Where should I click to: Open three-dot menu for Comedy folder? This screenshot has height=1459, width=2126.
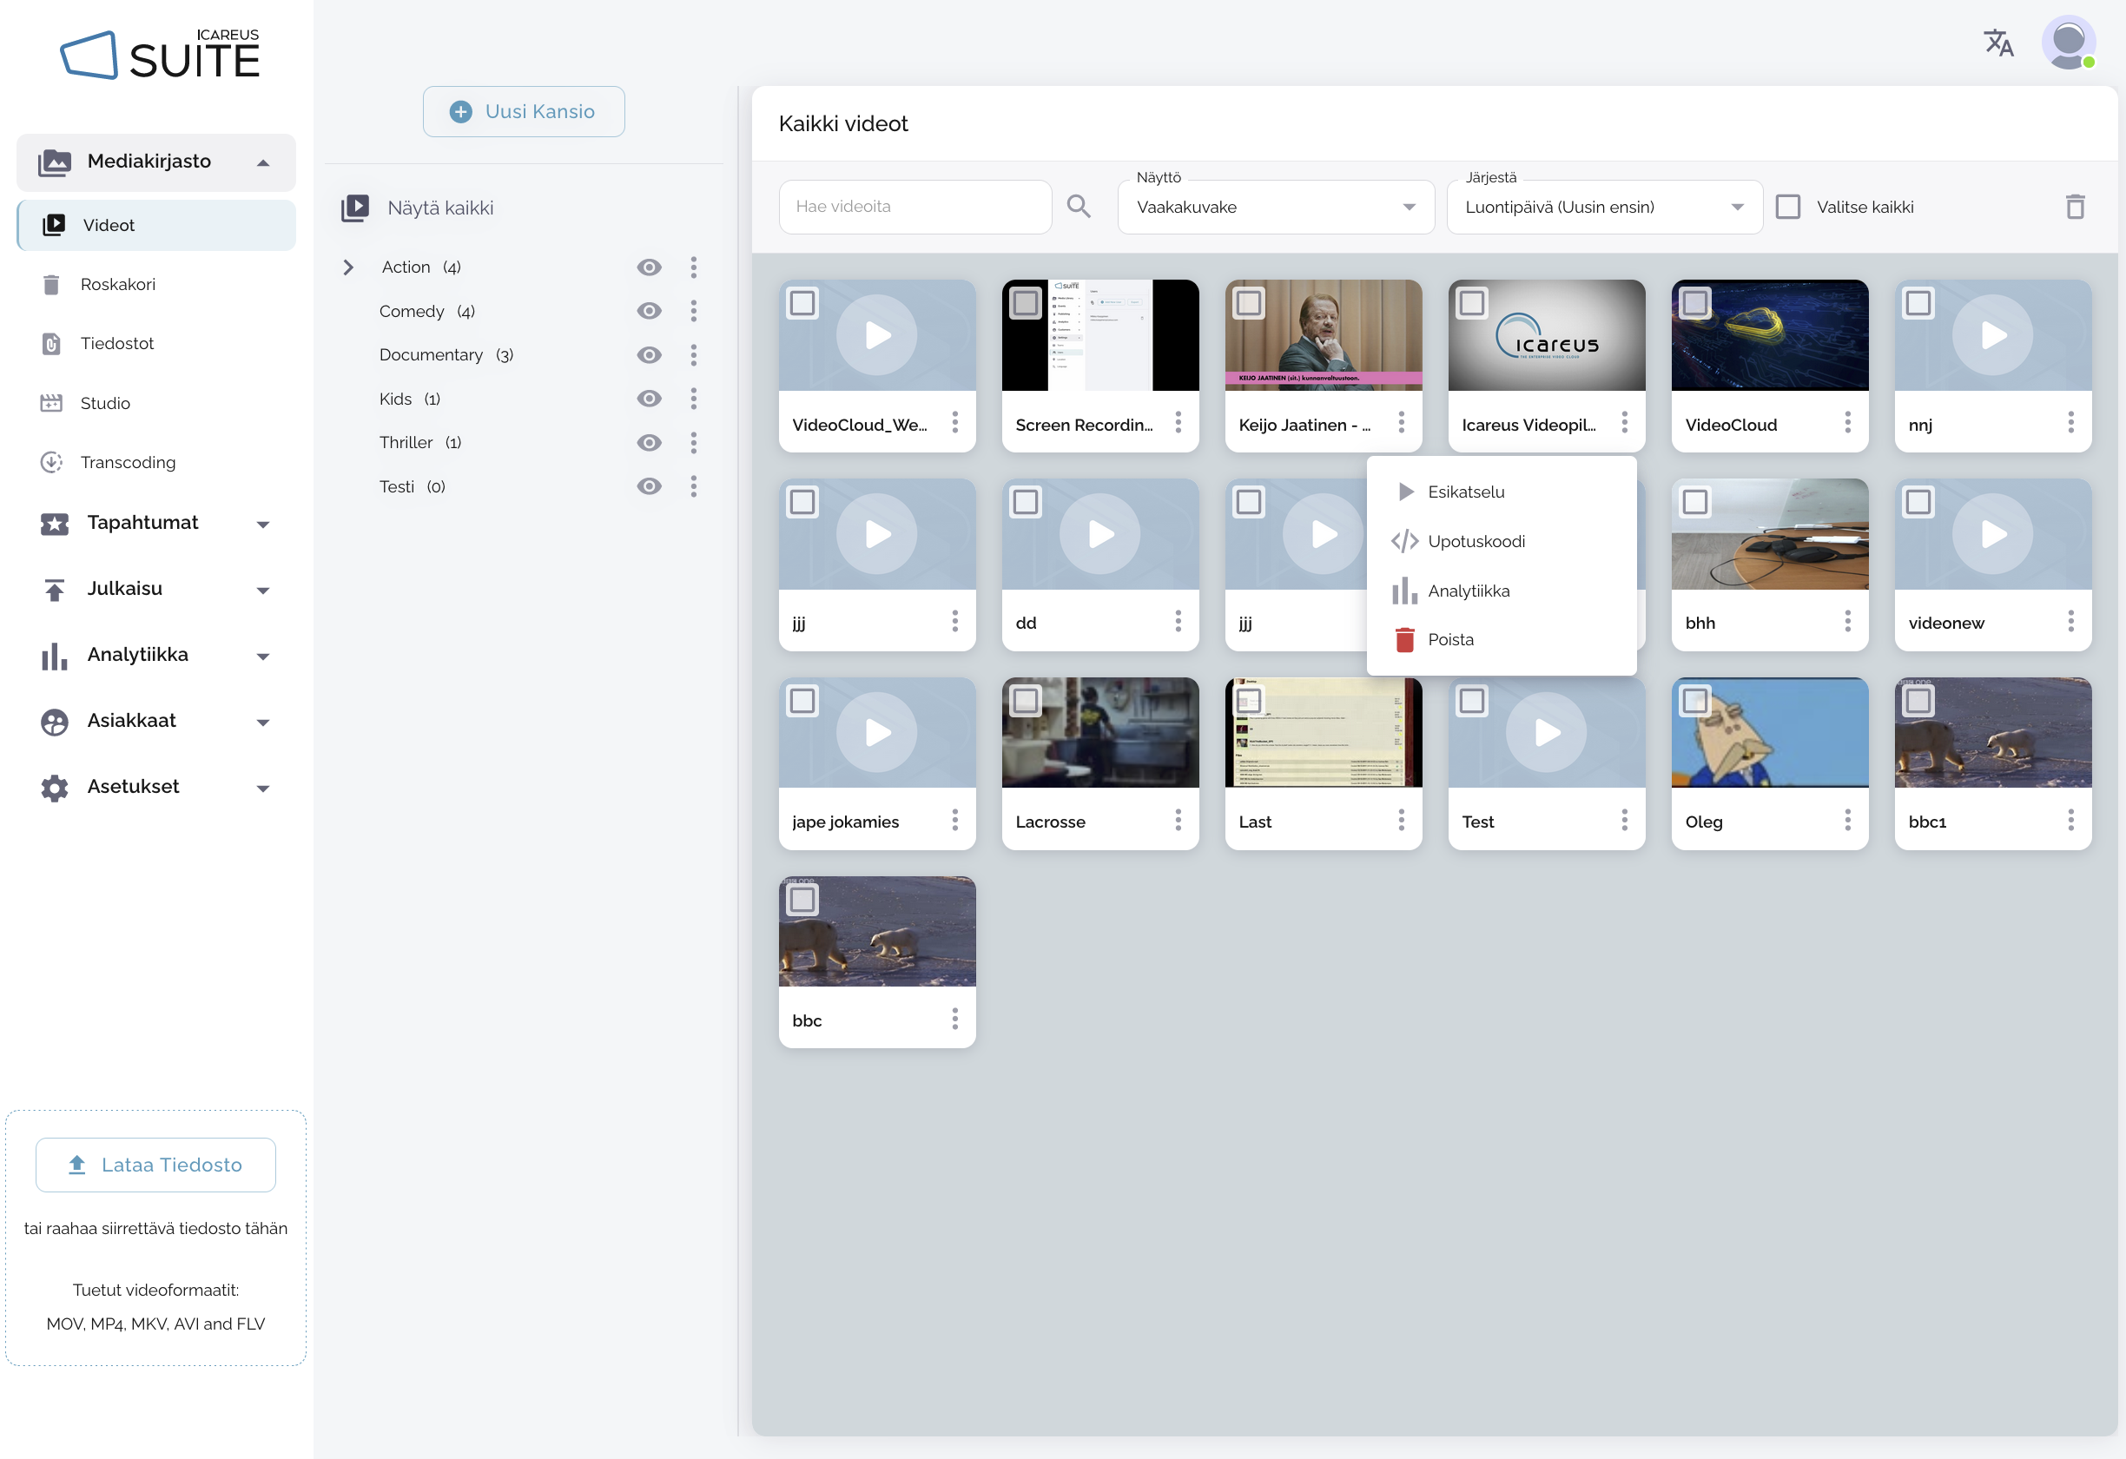point(693,311)
